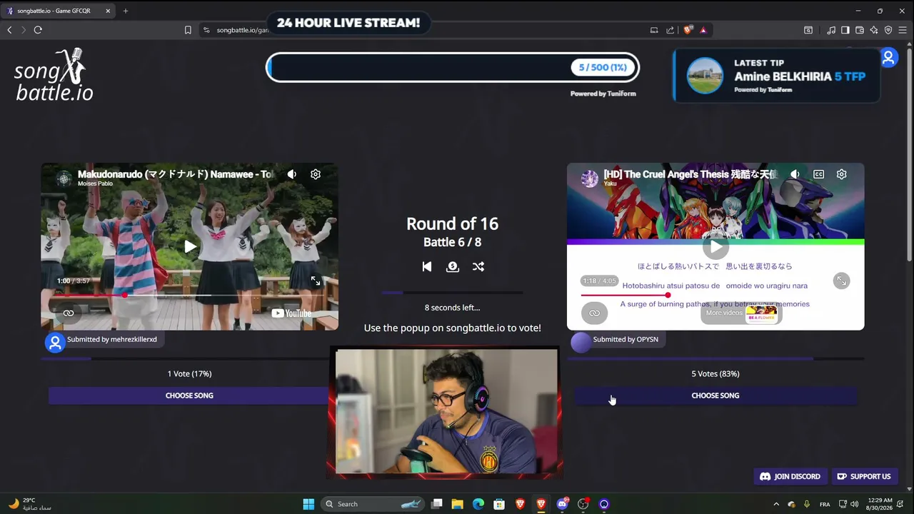Click the Support Us button
This screenshot has width=914, height=514.
864,476
